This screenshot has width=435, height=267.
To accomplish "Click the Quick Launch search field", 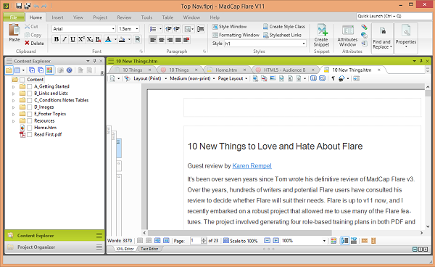I will click(395, 16).
